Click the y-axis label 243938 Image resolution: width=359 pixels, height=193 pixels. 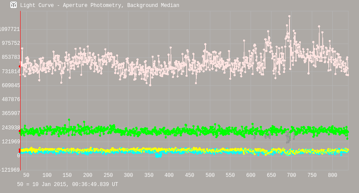[x=11, y=128]
